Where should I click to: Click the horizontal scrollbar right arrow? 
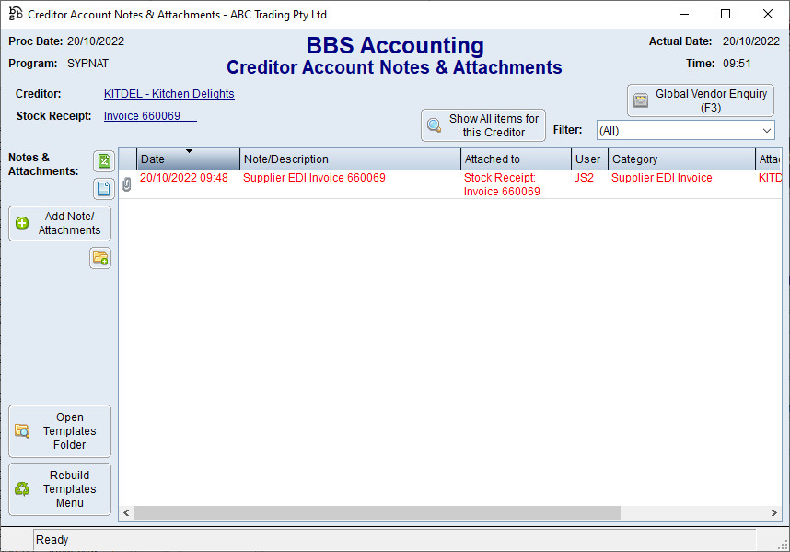(x=775, y=512)
